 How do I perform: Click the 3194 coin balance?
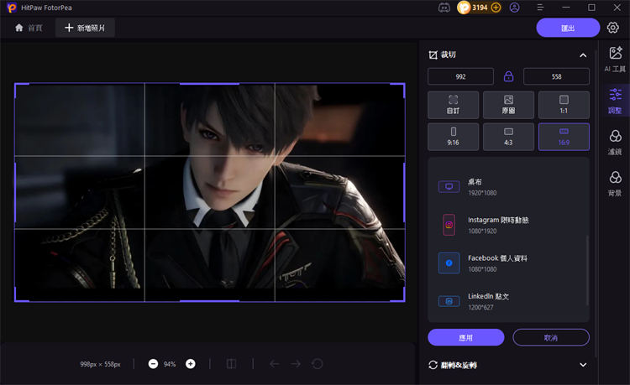pyautogui.click(x=480, y=8)
